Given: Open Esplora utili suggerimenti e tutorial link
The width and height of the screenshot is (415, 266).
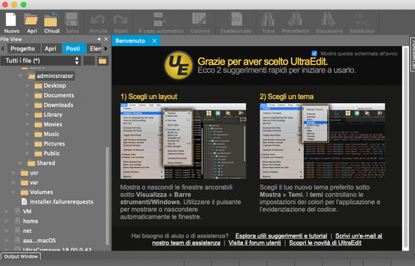Looking at the screenshot, I should pyautogui.click(x=281, y=235).
